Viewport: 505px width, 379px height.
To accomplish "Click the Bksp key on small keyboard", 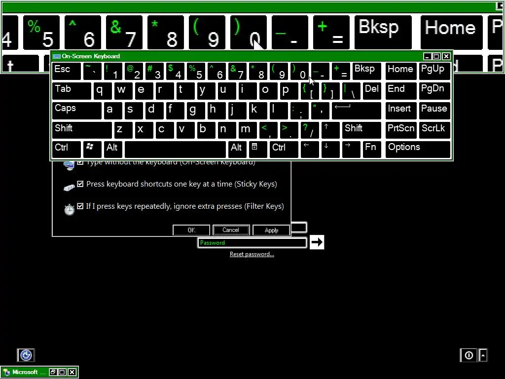I will [x=366, y=71].
